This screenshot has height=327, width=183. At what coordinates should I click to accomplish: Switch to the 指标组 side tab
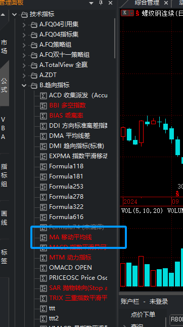point(4,175)
